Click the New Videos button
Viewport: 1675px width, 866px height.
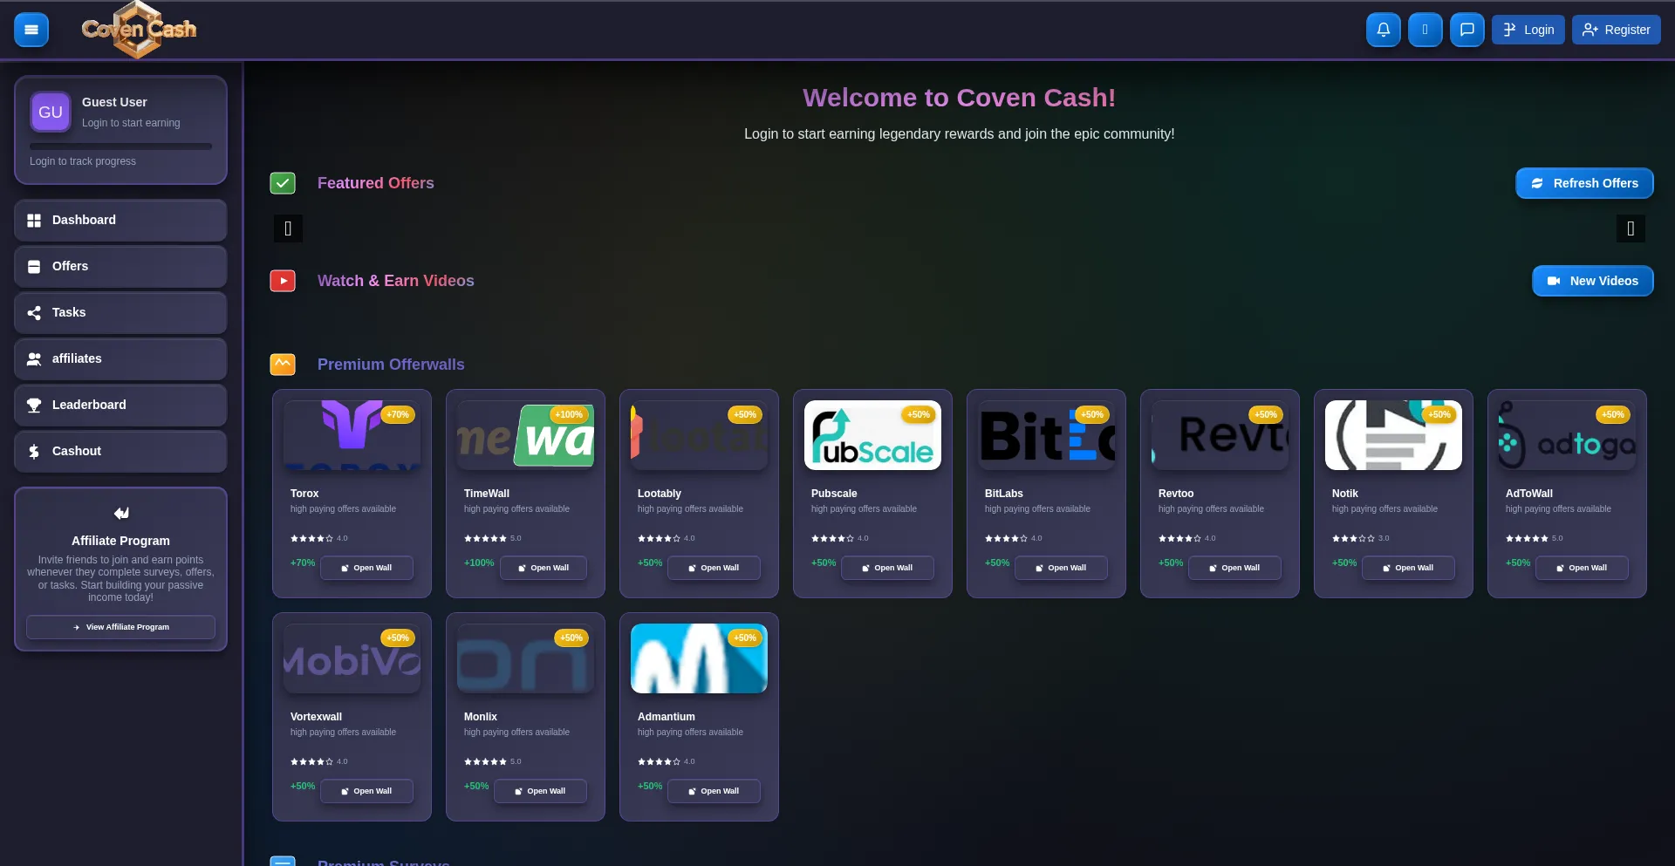tap(1592, 281)
